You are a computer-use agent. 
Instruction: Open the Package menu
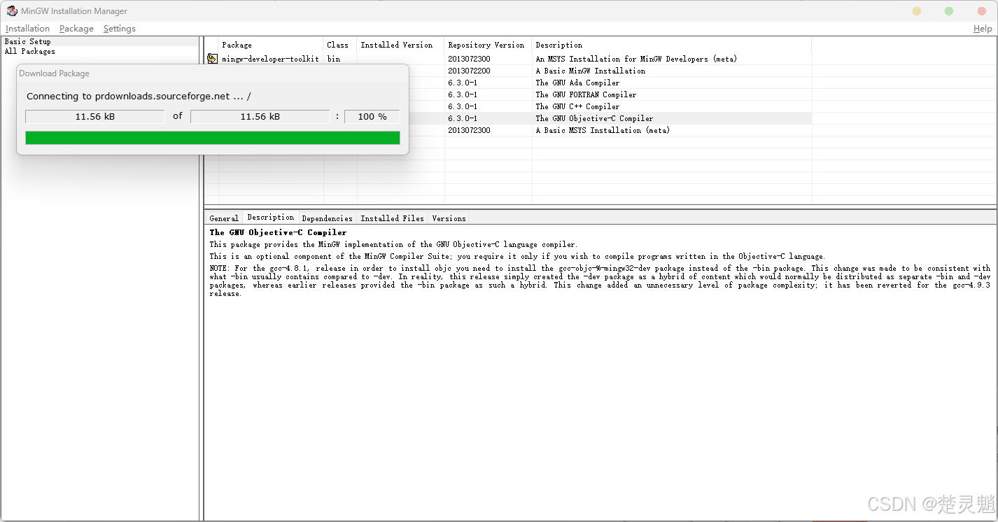[x=76, y=29]
